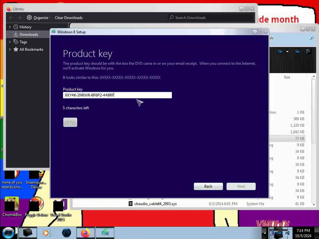The width and height of the screenshot is (319, 239).
Task: Minimize the Library window
Action: tap(241, 9)
